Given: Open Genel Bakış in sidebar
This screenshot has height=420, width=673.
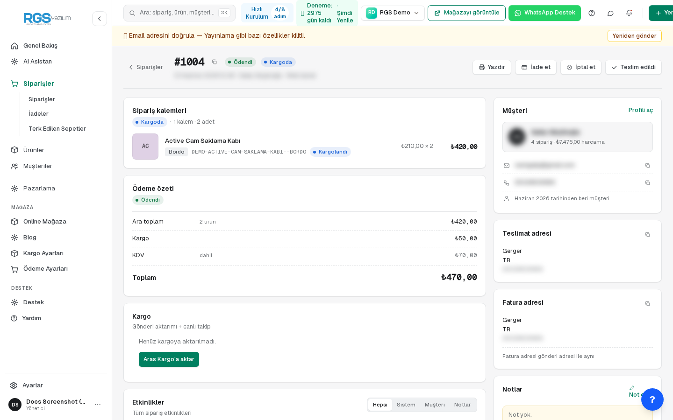Looking at the screenshot, I should click(56, 46).
